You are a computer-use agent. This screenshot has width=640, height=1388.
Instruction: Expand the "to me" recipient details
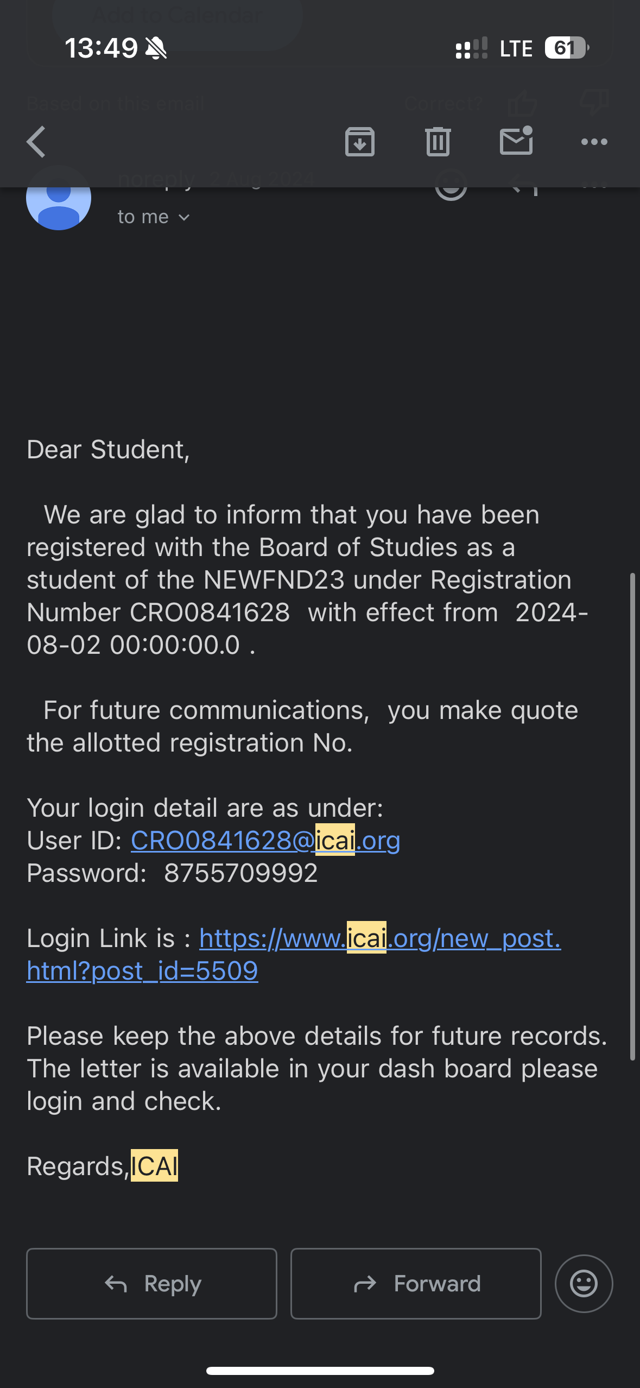[x=143, y=217]
